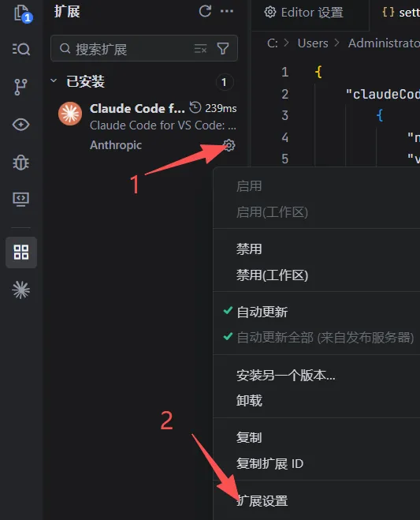
Task: Open the Search view in activity bar
Action: tap(21, 50)
